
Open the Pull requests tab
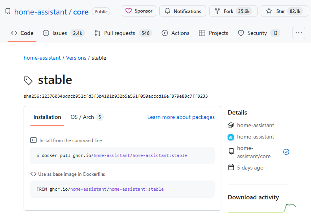pyautogui.click(x=123, y=33)
